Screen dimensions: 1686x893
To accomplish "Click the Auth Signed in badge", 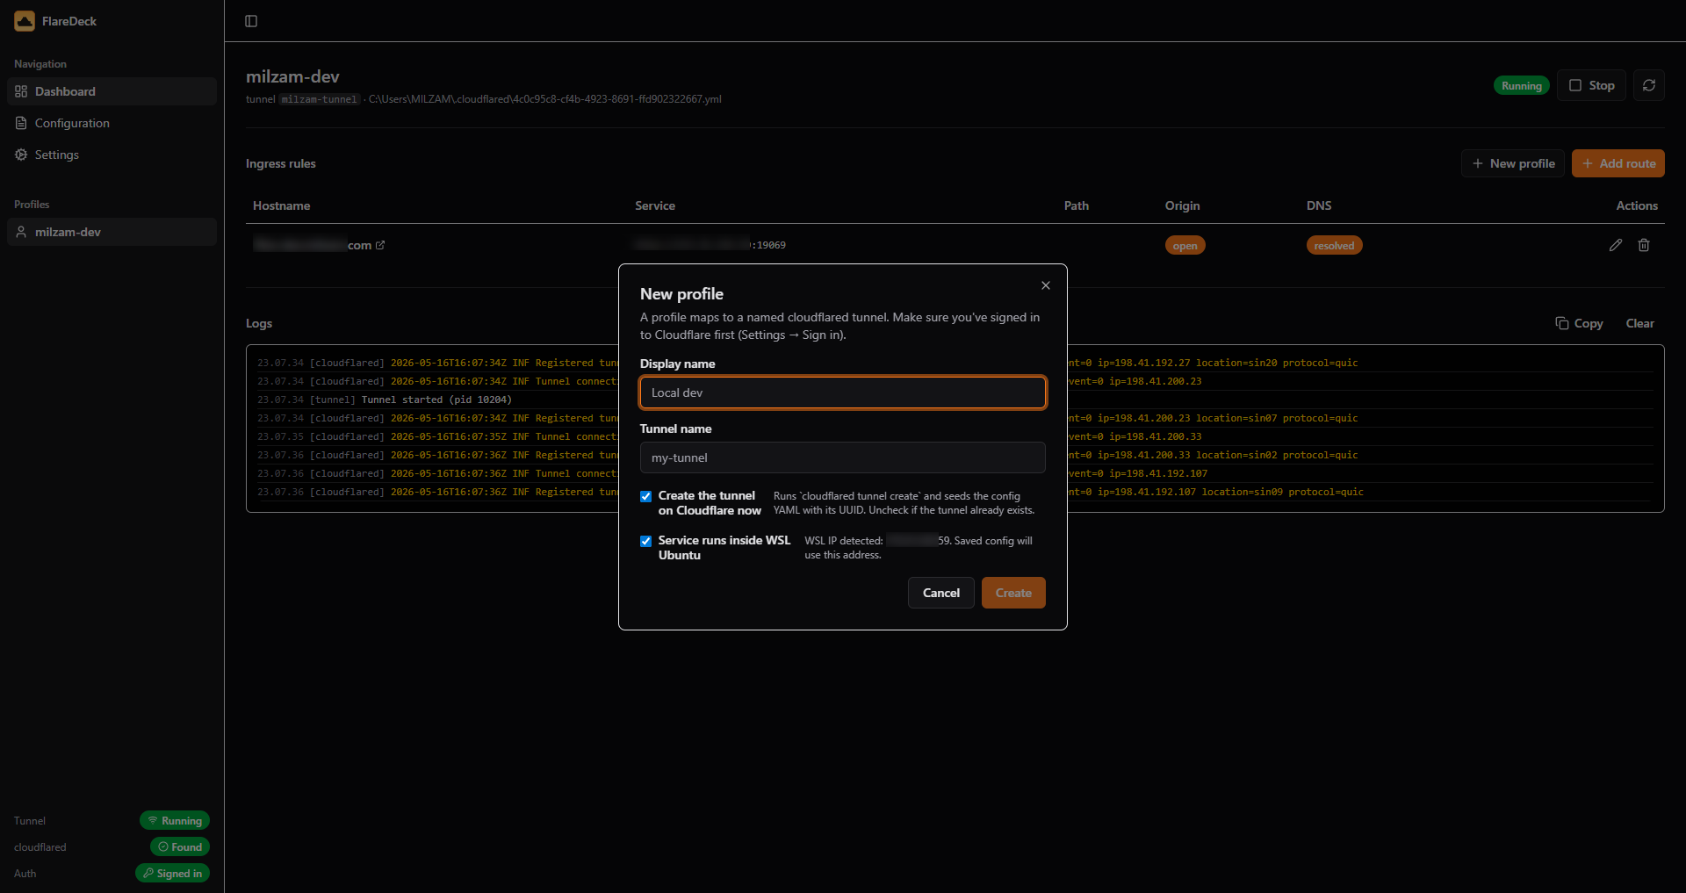I will [172, 873].
